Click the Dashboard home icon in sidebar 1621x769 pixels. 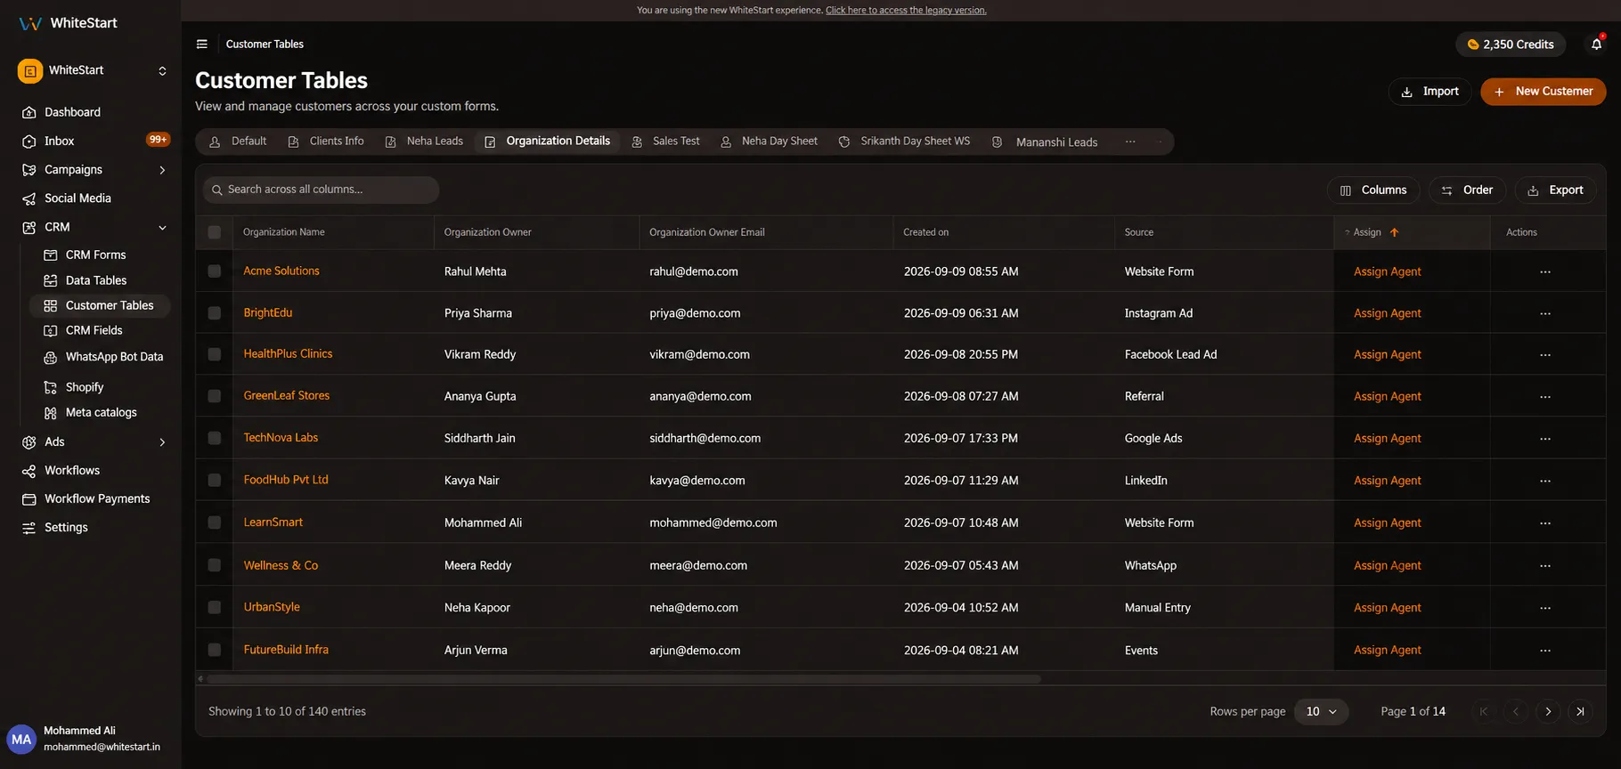click(29, 112)
